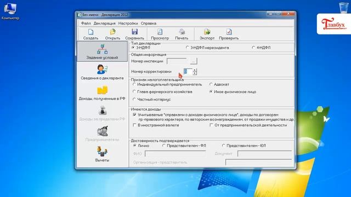The height and width of the screenshot is (197, 351).
Task: Decrease Номер корректировки with down arrow
Action: (x=195, y=73)
